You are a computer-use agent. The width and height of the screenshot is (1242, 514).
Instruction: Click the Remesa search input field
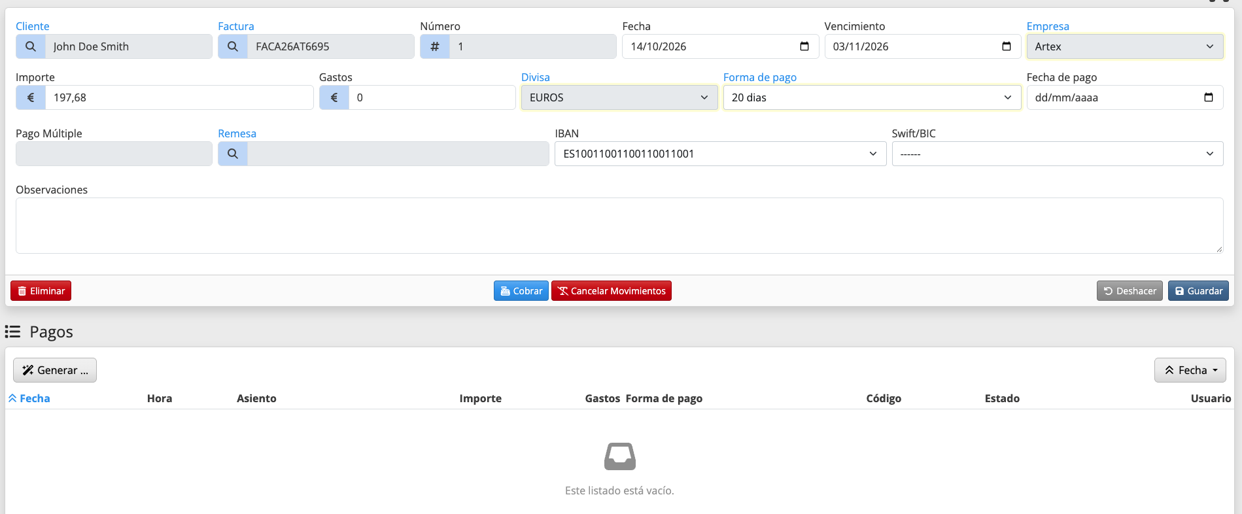pyautogui.click(x=398, y=154)
